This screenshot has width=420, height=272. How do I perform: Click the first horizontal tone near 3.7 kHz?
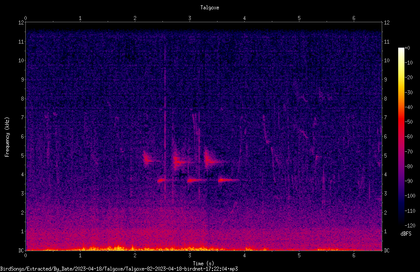pos(162,180)
